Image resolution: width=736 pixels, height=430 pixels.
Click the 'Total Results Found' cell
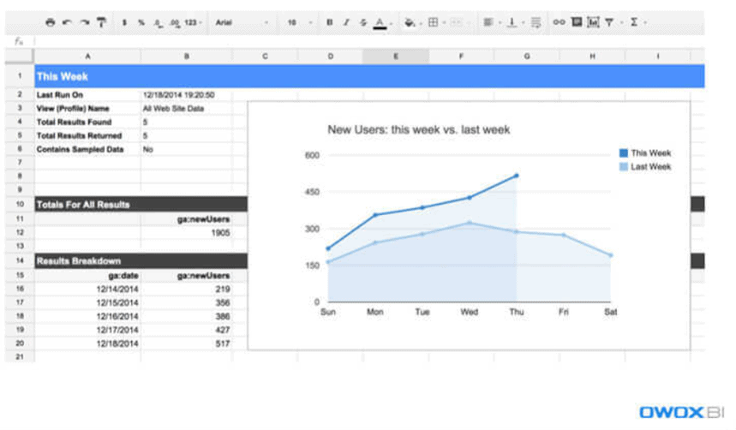click(87, 122)
